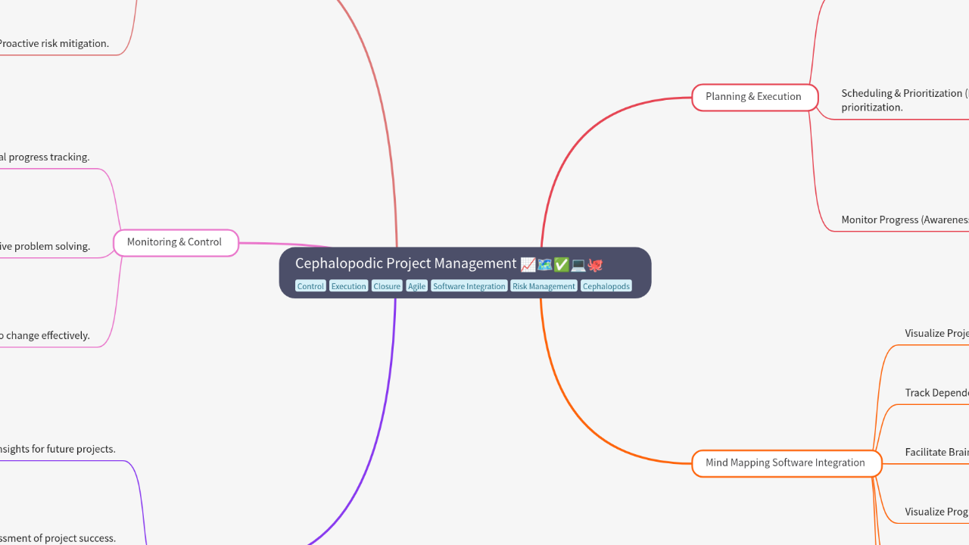Click the 'o change effectively.' text
Image resolution: width=969 pixels, height=545 pixels.
coord(45,336)
